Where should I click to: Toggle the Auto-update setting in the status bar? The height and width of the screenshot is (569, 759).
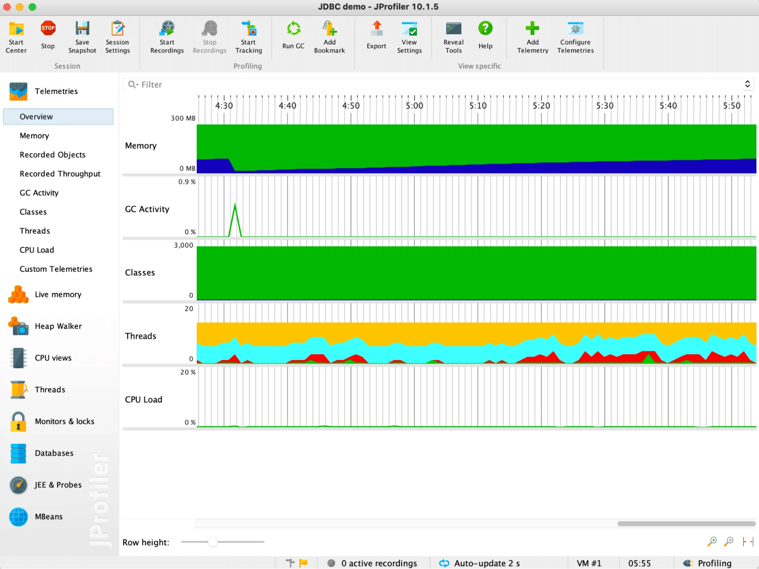pos(480,563)
